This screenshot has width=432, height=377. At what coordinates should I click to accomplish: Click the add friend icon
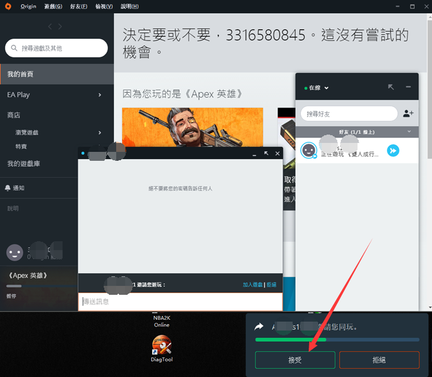coord(408,113)
